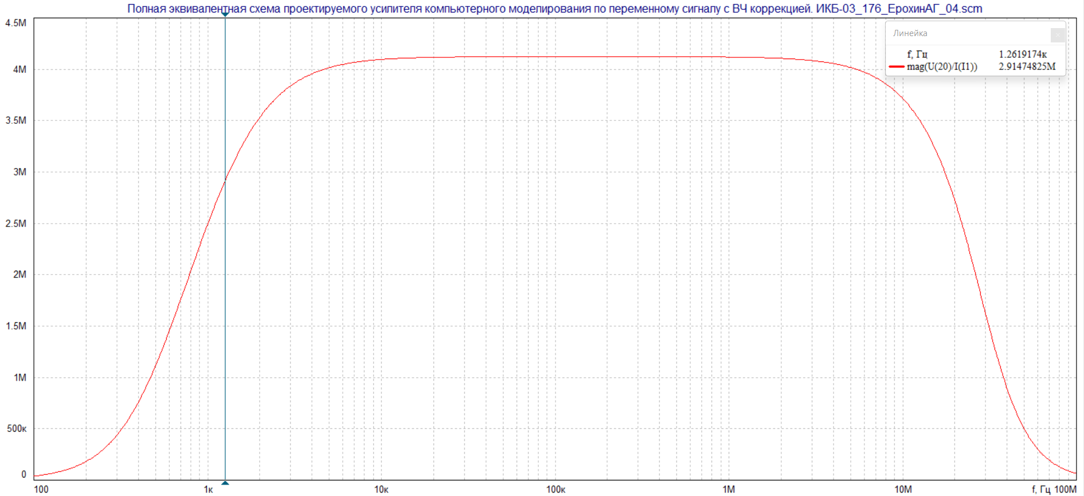Image resolution: width=1084 pixels, height=496 pixels.
Task: Click the 2.5M vertical axis label
Action: [x=15, y=224]
